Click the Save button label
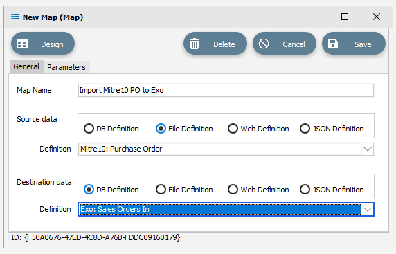Screen dimensions: 396x254 click(363, 44)
